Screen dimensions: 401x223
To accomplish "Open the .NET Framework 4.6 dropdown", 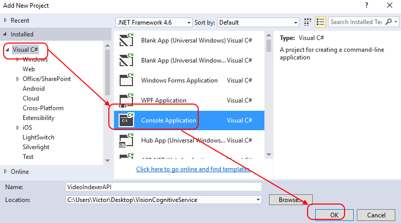I will tap(154, 23).
